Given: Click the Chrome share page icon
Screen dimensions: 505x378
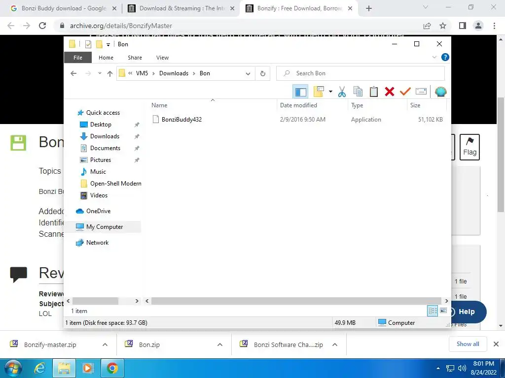Looking at the screenshot, I should (427, 26).
